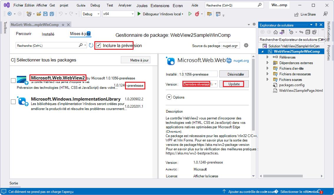
Task: Collapse the Options section in package details
Action: click(x=169, y=97)
